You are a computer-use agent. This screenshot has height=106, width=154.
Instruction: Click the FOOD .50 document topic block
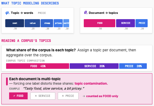click(x=100, y=23)
